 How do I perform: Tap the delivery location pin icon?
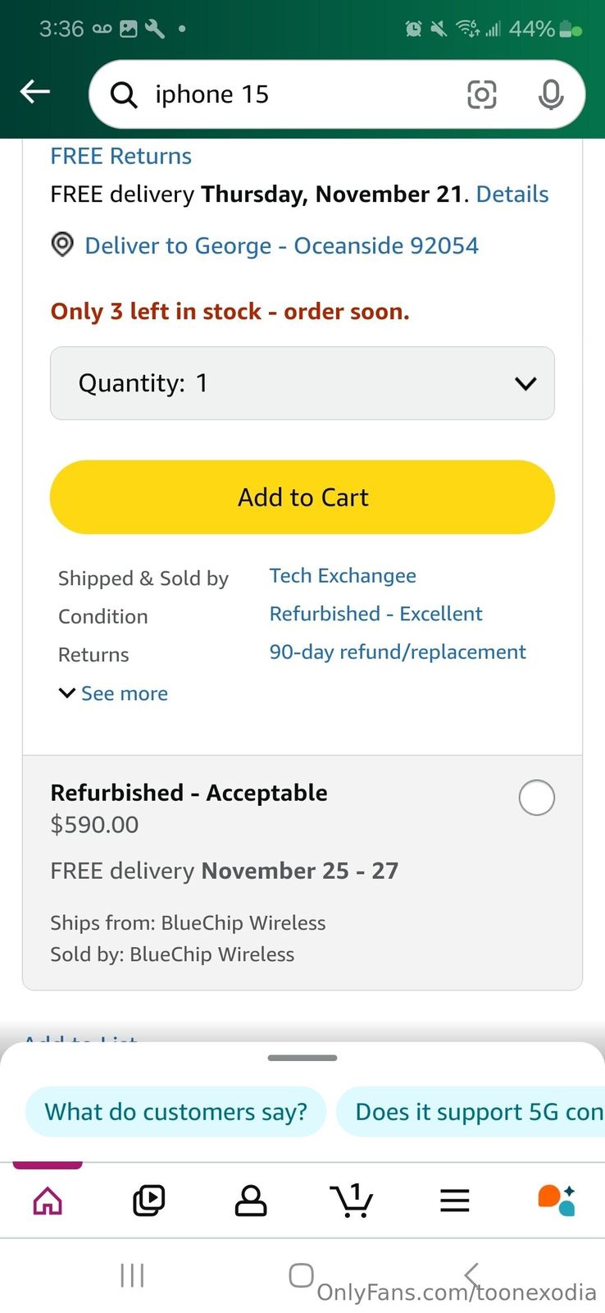(x=62, y=245)
